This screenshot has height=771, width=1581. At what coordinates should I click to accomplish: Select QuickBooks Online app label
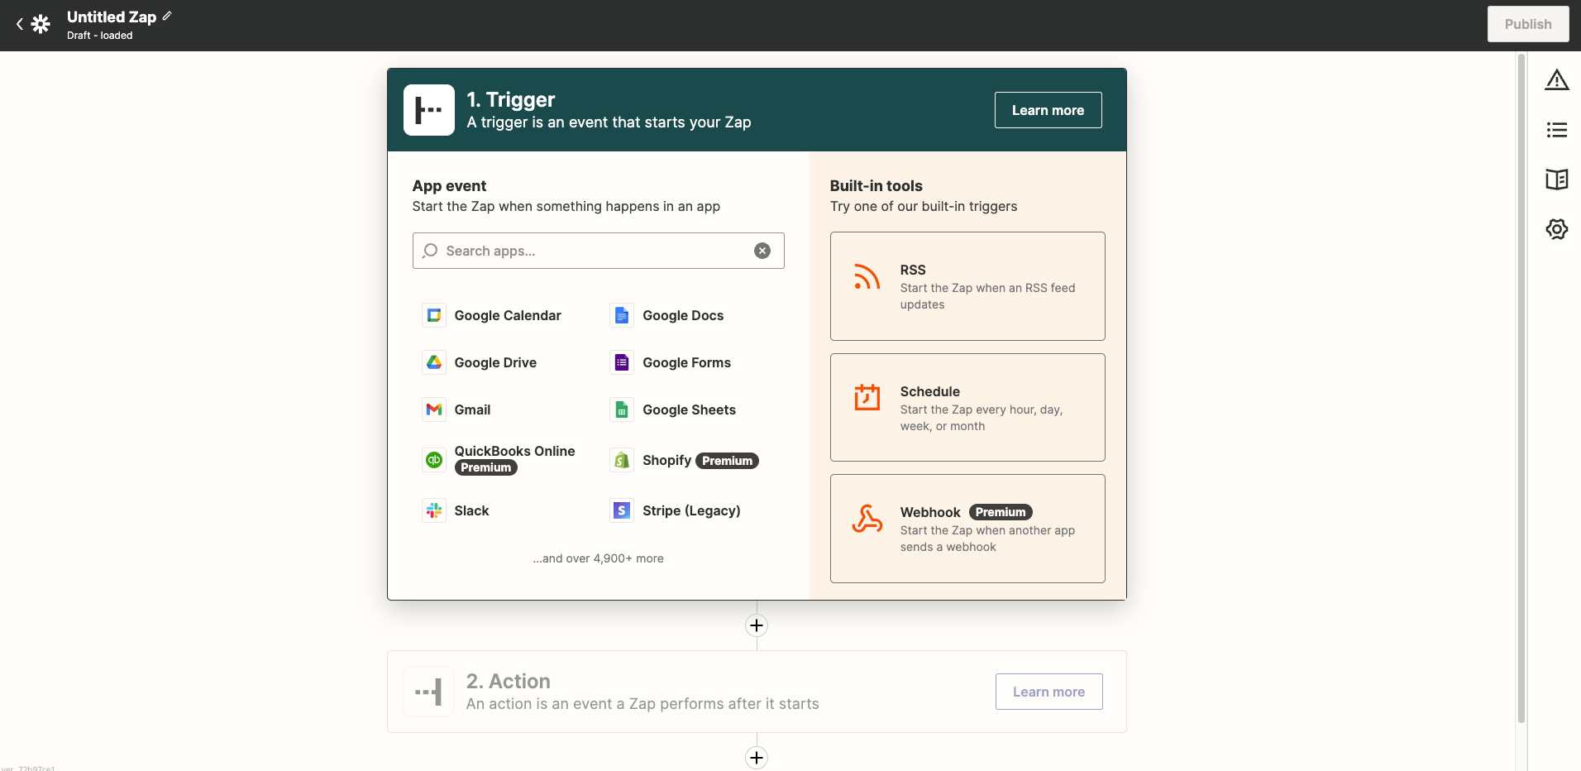pos(514,451)
